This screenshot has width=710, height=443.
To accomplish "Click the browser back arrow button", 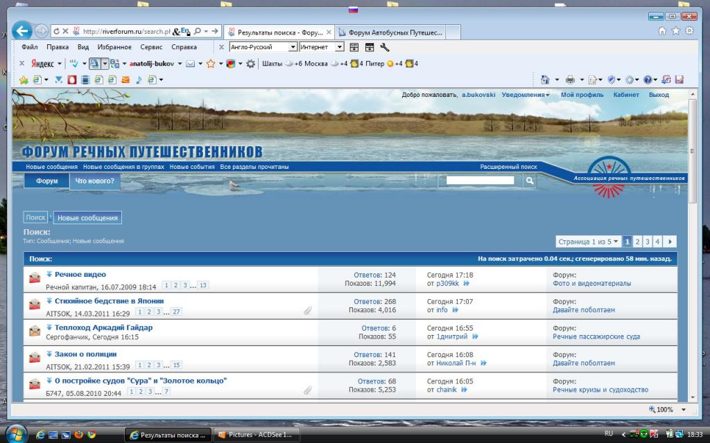I will tap(21, 31).
